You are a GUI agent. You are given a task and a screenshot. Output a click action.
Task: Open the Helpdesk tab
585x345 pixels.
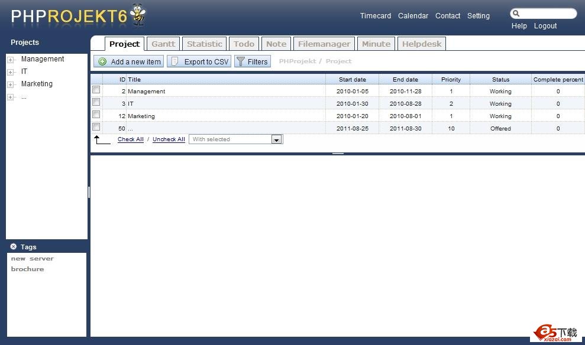[422, 44]
